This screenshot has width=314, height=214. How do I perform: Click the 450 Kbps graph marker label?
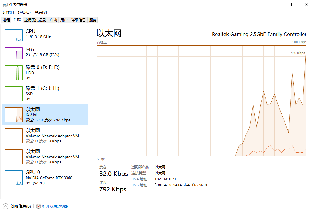298,53
